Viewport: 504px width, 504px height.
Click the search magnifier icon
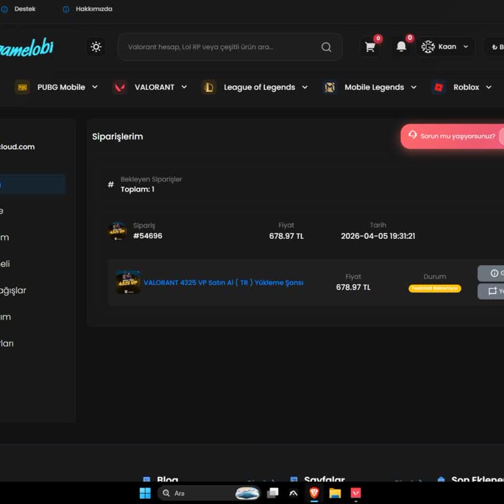coord(326,47)
